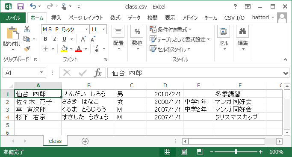Screen dimensions: 292x157
Task: Open the Insert Function fx button
Action: point(98,73)
